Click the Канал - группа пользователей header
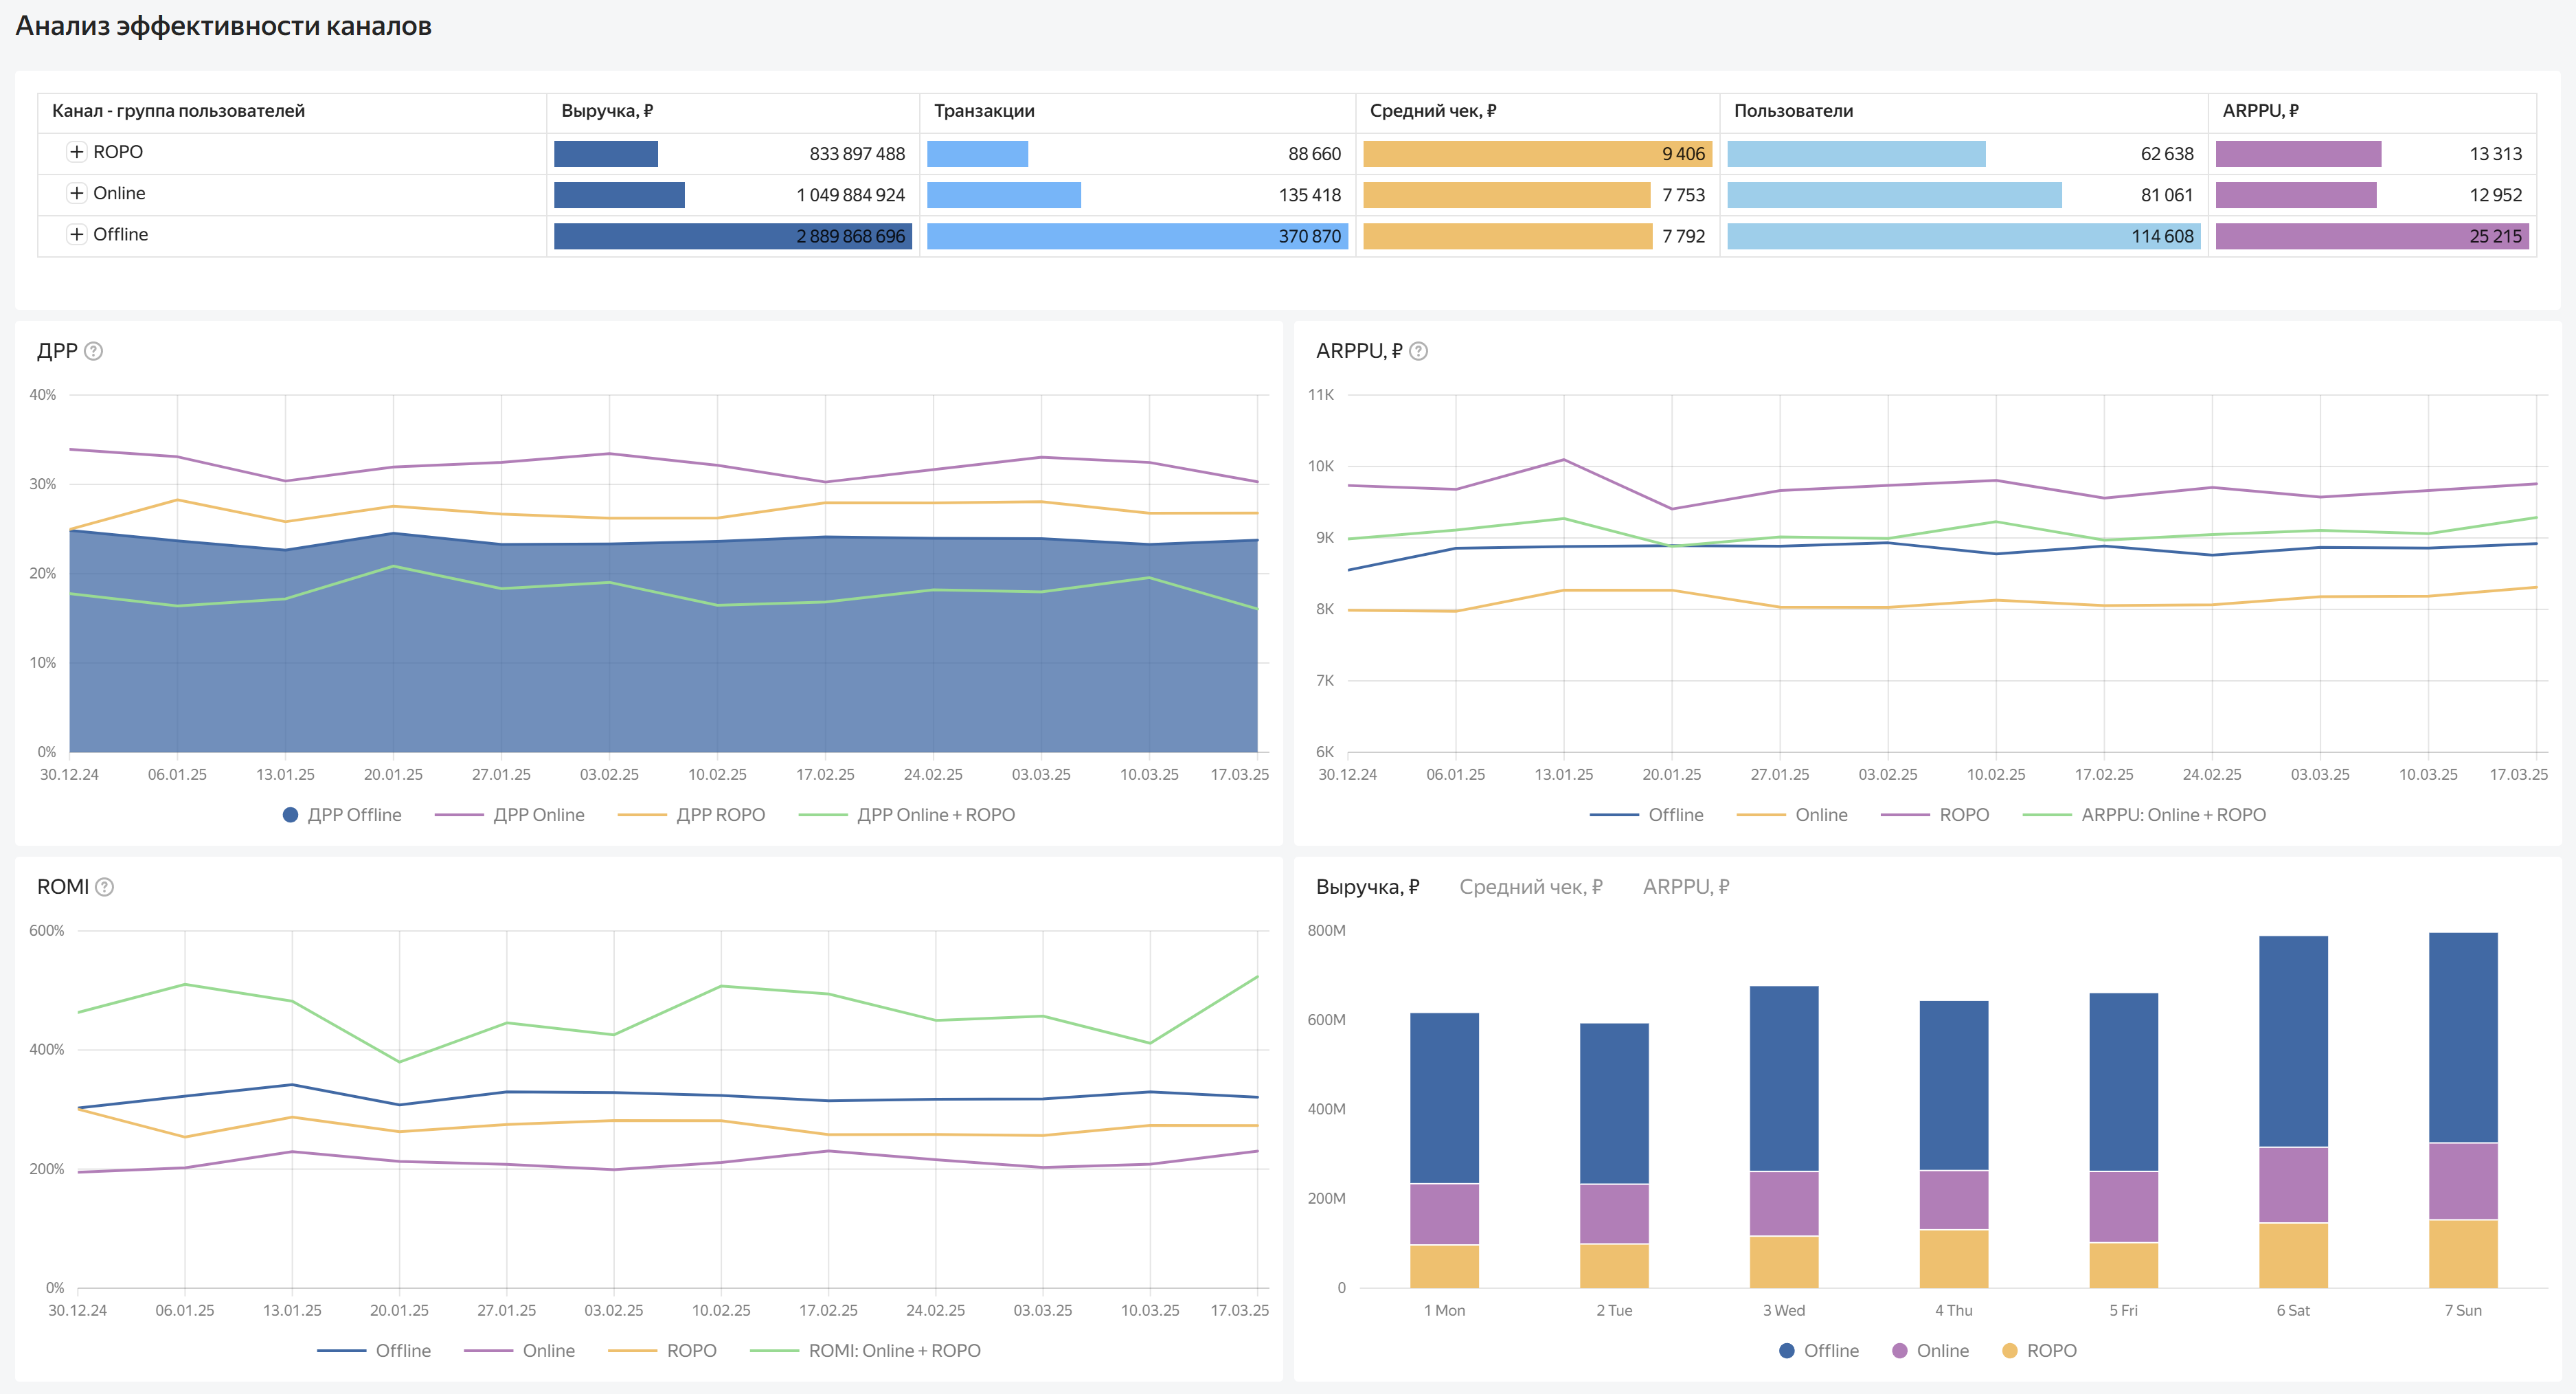2576x1394 pixels. tap(178, 111)
